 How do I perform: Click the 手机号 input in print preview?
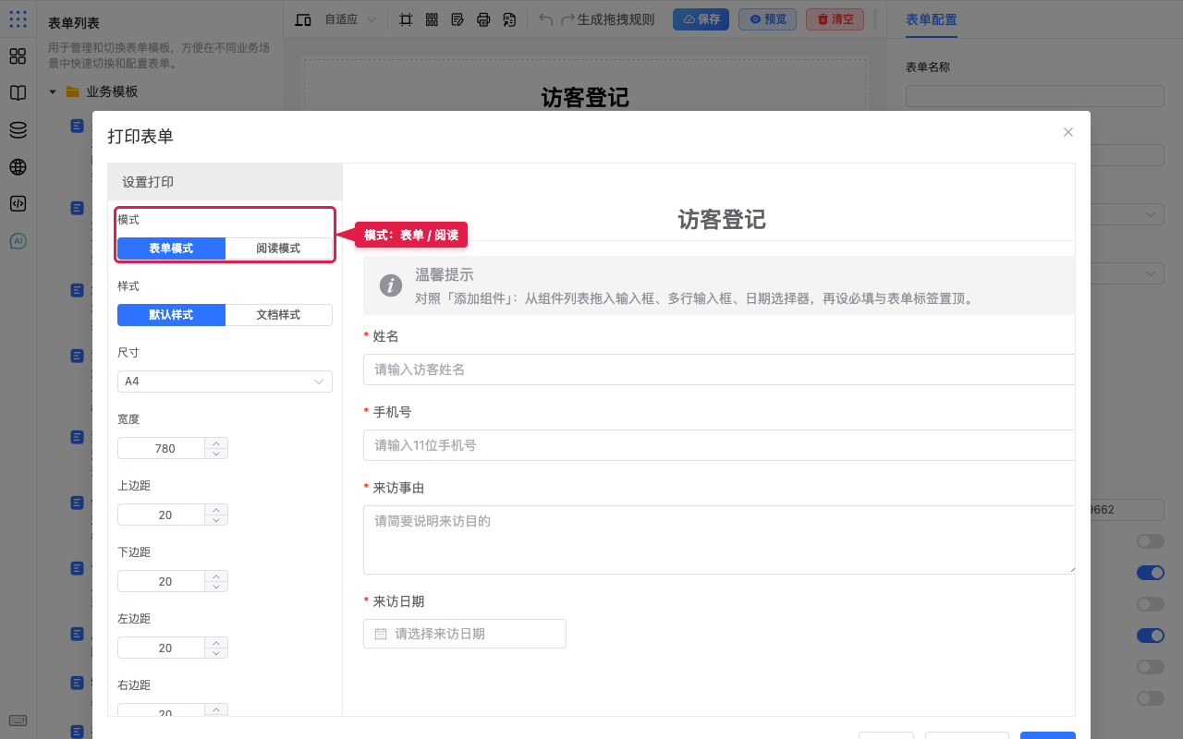tap(719, 445)
